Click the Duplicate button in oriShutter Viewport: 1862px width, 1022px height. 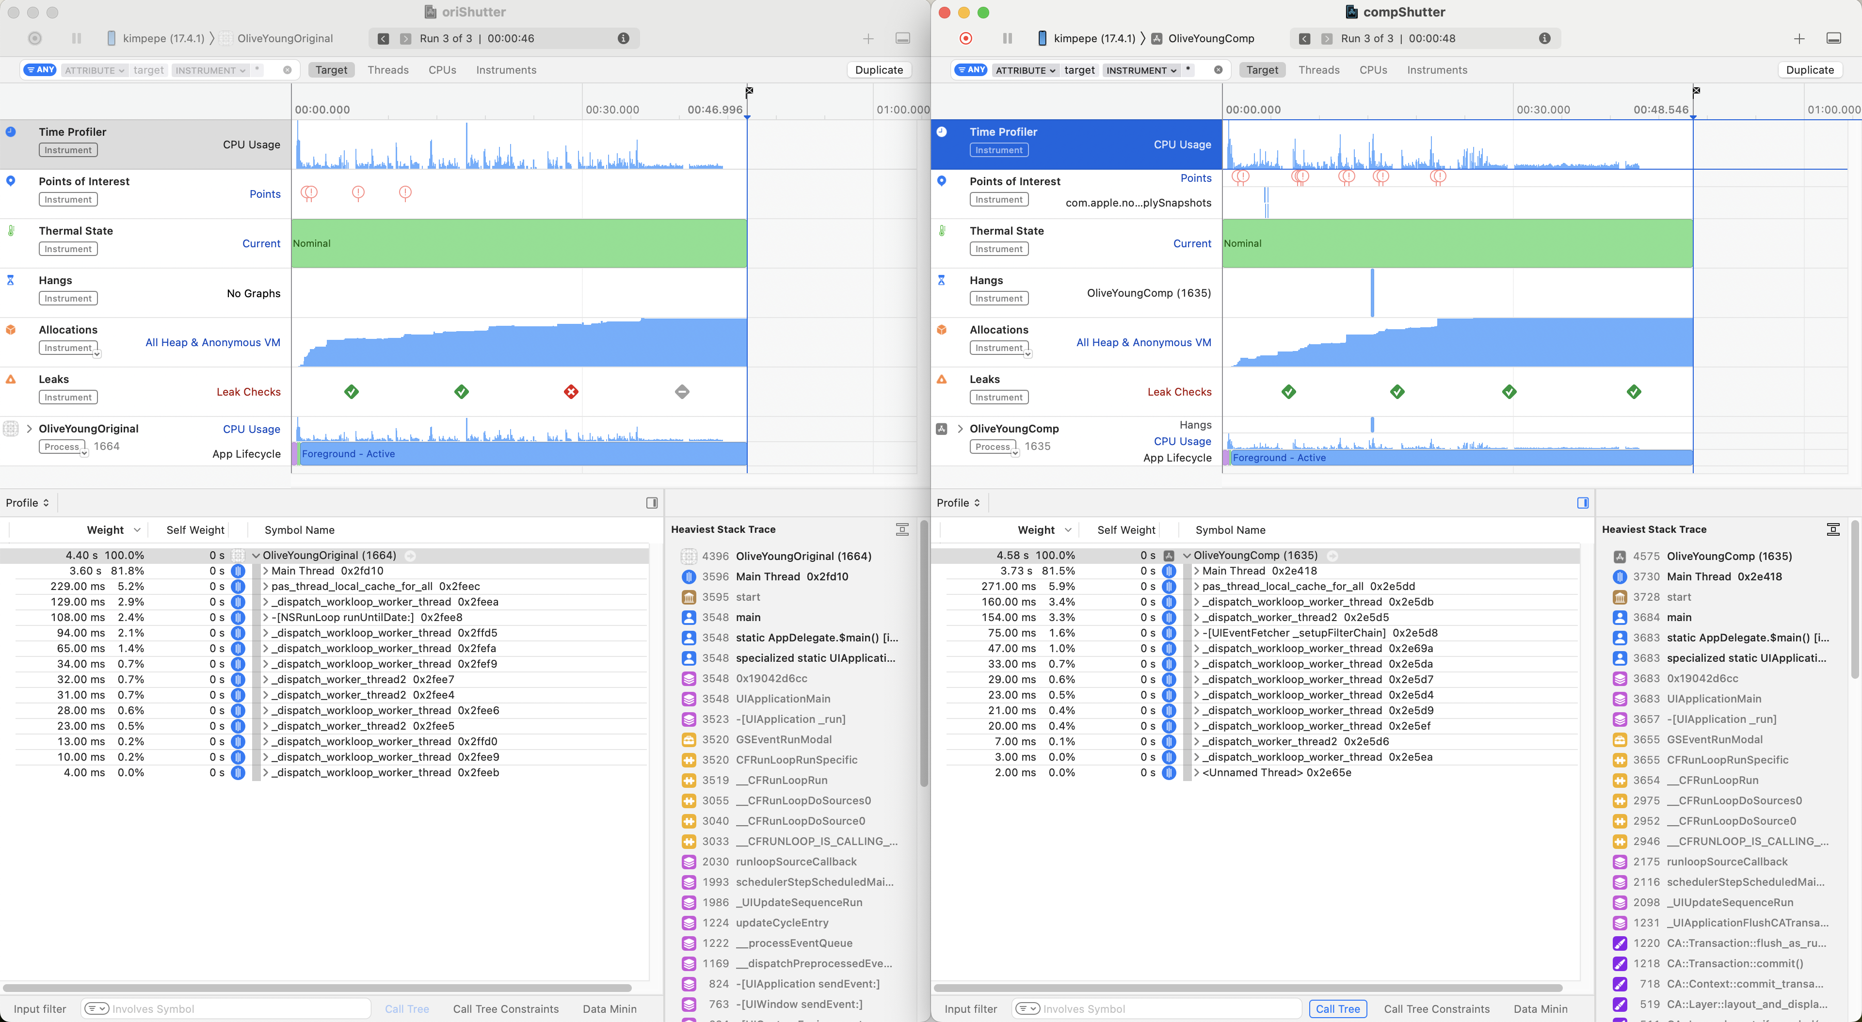click(878, 70)
